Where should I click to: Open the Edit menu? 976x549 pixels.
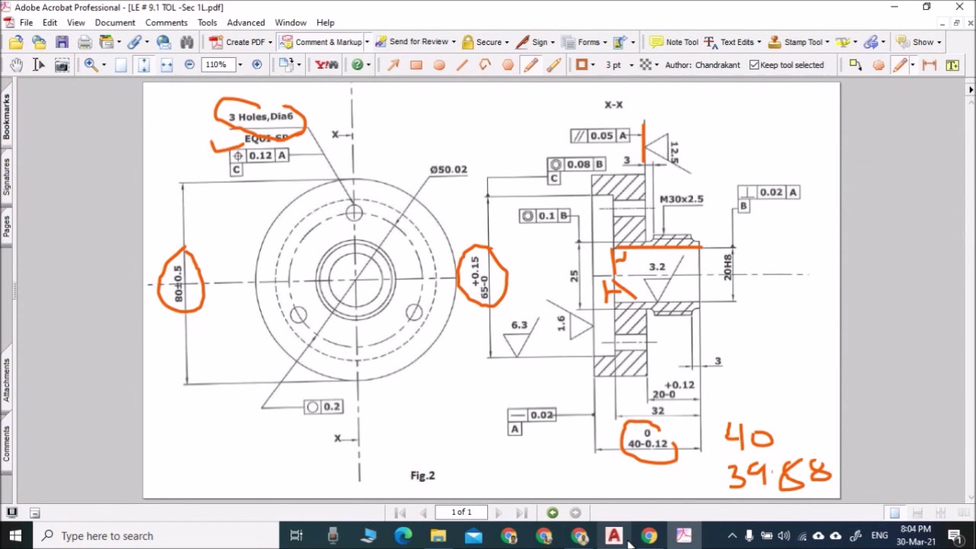tap(50, 23)
